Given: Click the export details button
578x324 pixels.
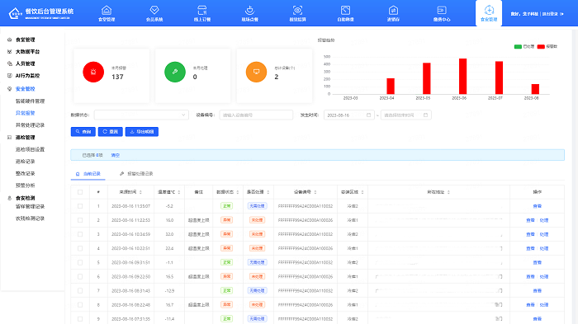Looking at the screenshot, I should click(x=142, y=132).
